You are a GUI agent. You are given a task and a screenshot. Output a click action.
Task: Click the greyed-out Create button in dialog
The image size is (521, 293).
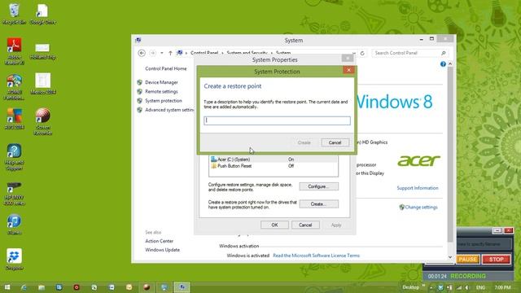[304, 142]
